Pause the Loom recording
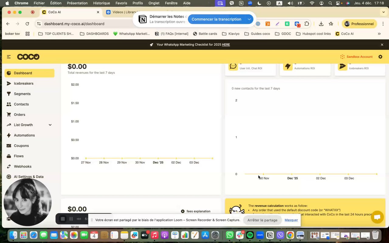Screen dimensions: 389x243 click(x=71, y=219)
